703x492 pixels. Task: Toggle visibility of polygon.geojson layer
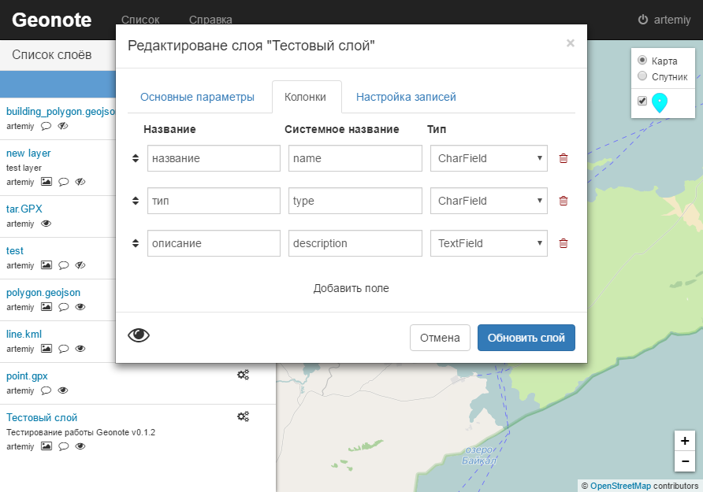click(x=80, y=307)
